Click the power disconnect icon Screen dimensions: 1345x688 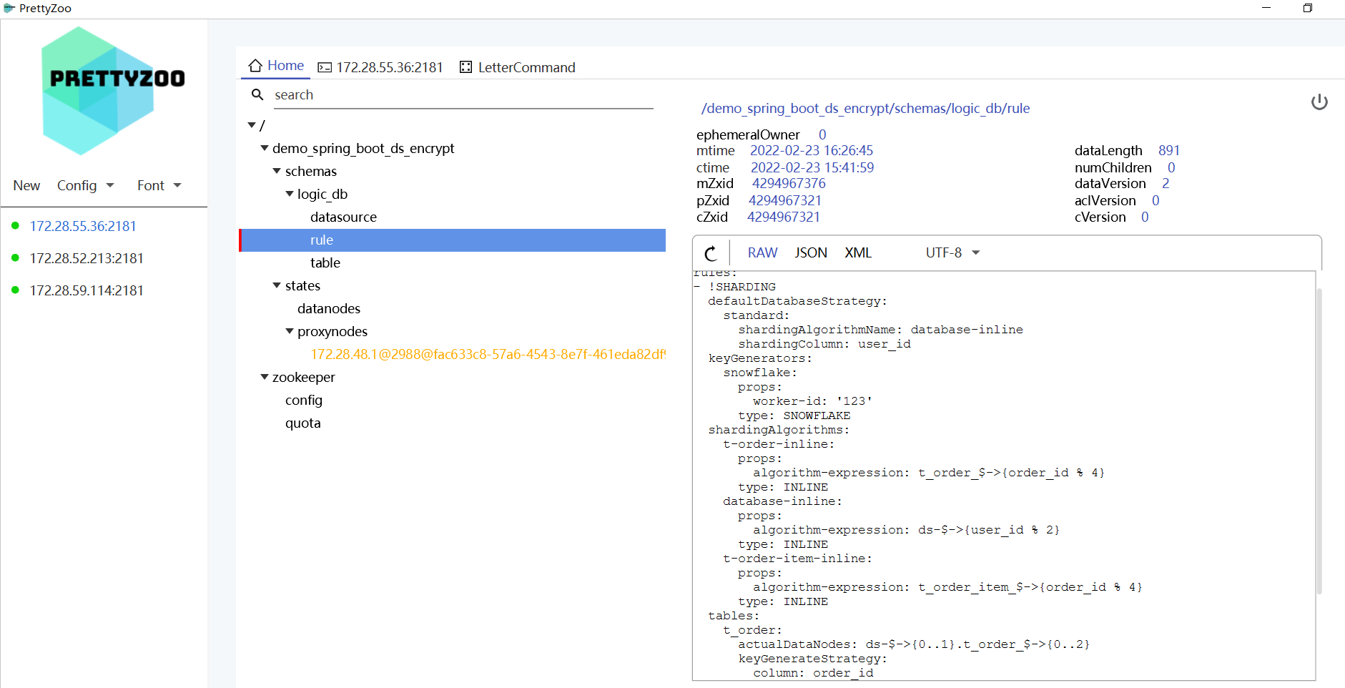1319,102
